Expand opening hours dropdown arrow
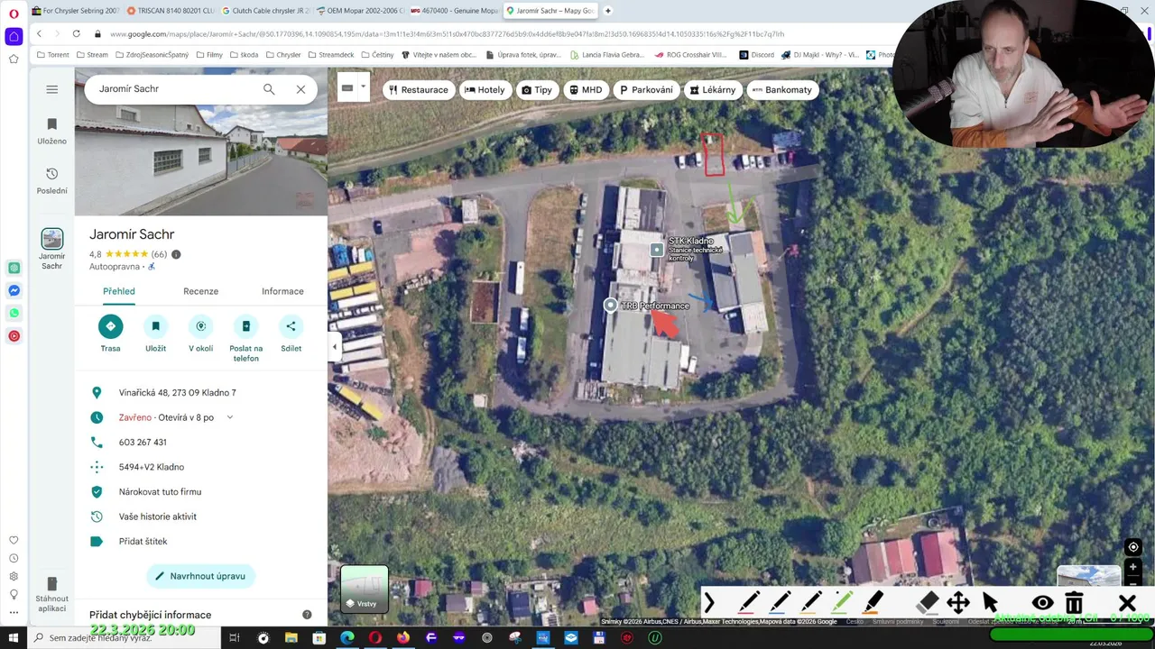 (x=230, y=417)
